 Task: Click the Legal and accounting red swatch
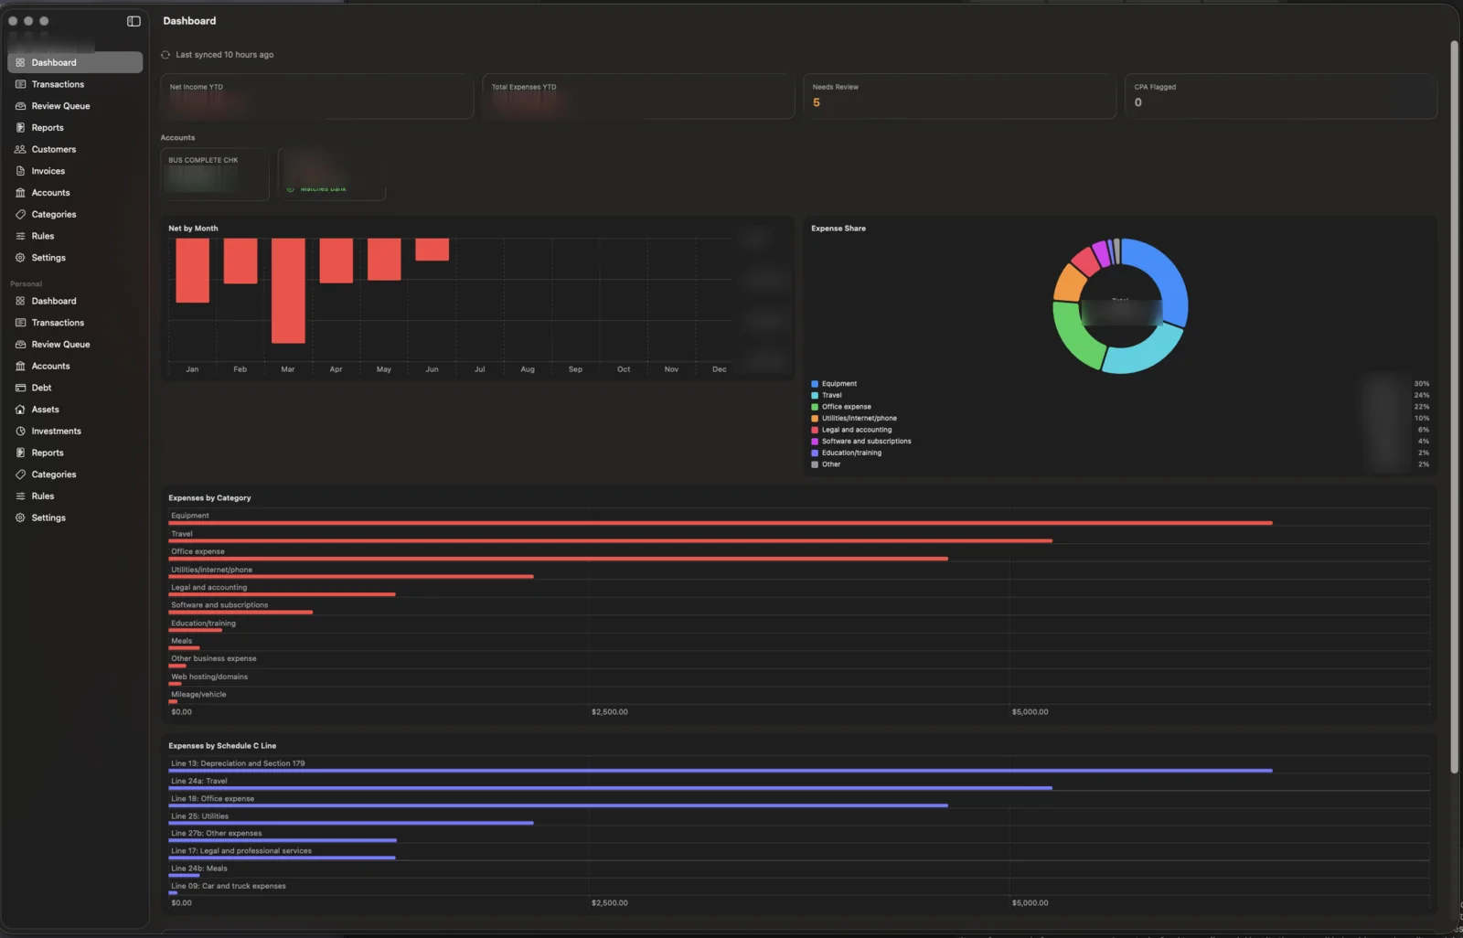pos(815,430)
